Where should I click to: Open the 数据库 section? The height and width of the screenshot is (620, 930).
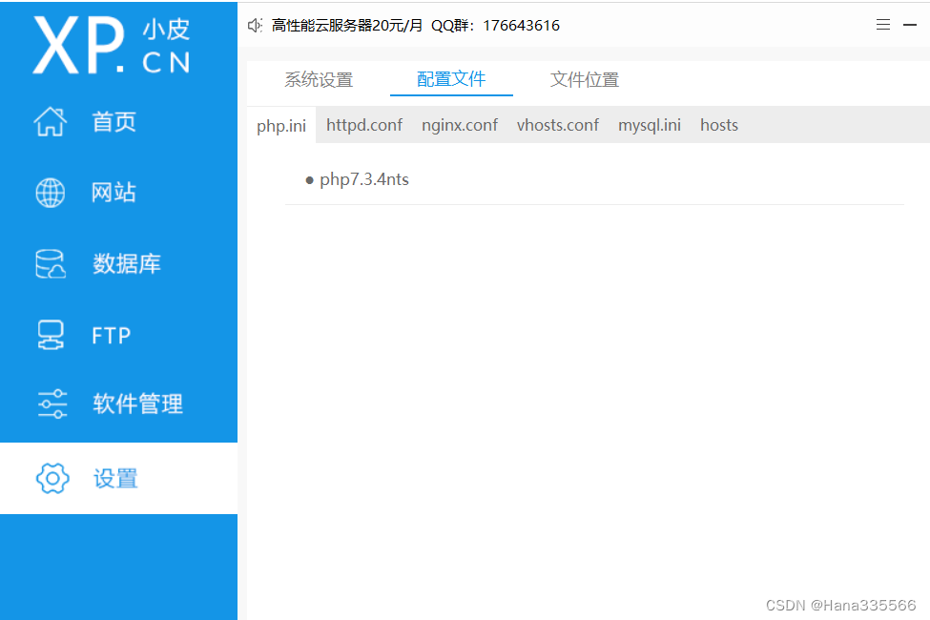(126, 264)
